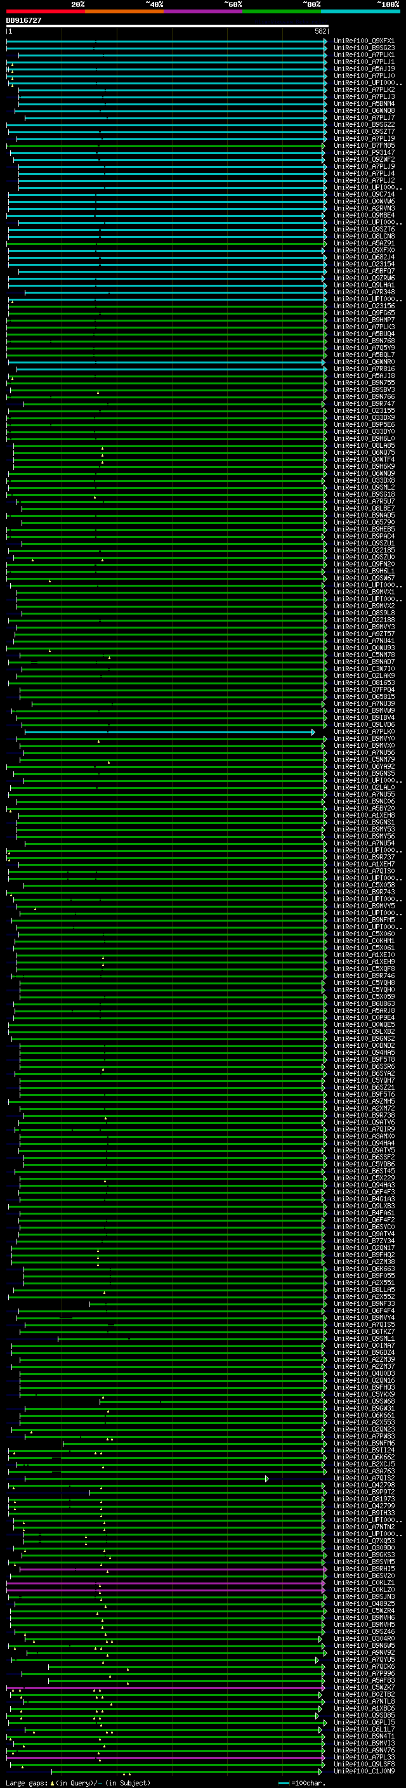Click label UniRef100_Q9M8E4

point(363,215)
